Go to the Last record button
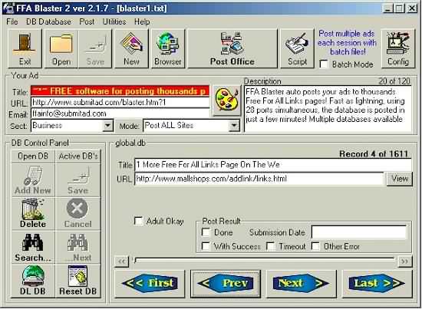Viewport: 422px width, 309px height. [377, 284]
